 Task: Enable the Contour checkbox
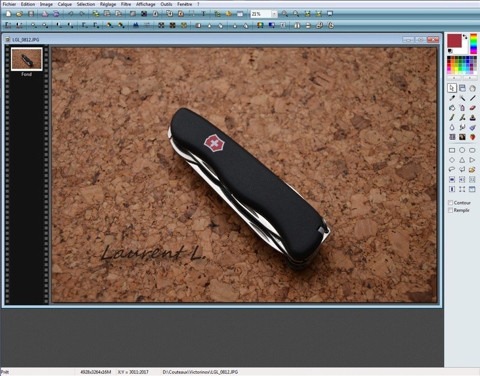(x=451, y=203)
